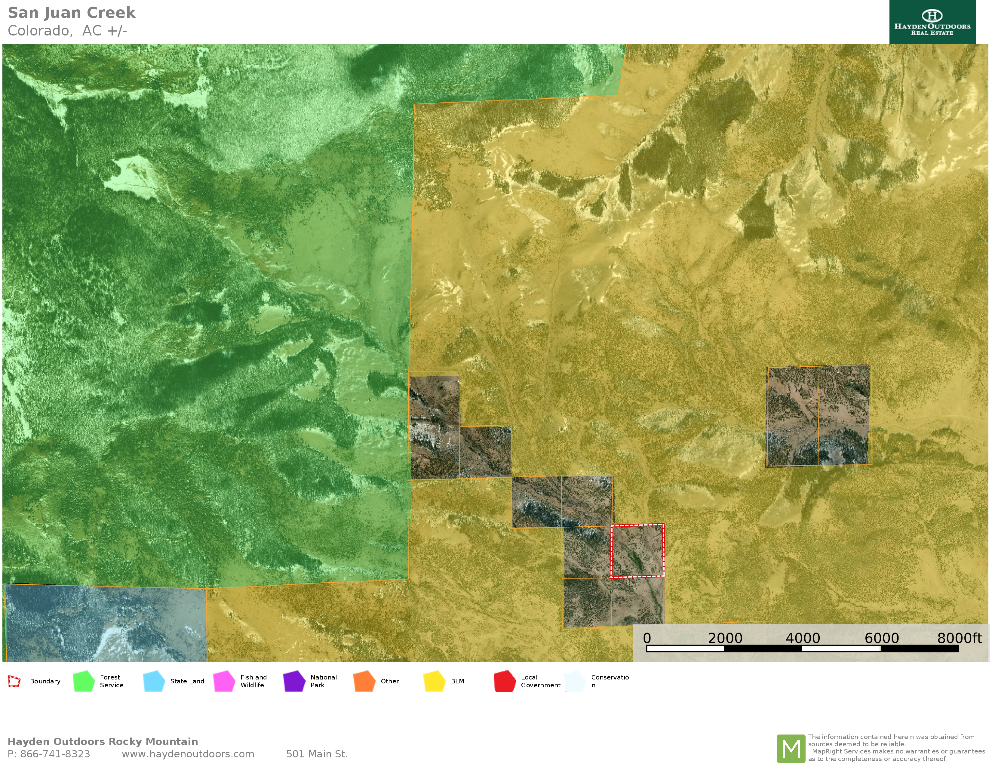Viewport: 992px width, 767px height.
Task: Click the 'Fish and Wildlife' legend label
Action: click(253, 681)
